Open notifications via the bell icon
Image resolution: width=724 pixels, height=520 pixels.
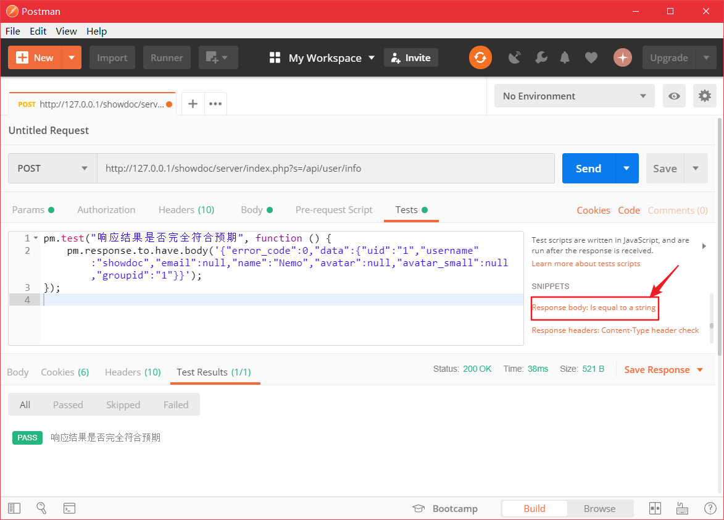click(x=564, y=57)
